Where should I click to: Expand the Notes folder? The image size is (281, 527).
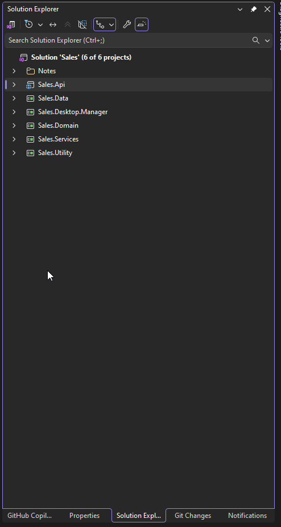coord(14,71)
